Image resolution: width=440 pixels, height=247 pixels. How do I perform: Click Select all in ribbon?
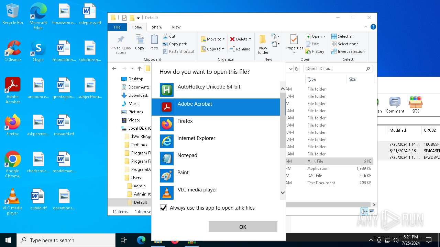tap(342, 36)
